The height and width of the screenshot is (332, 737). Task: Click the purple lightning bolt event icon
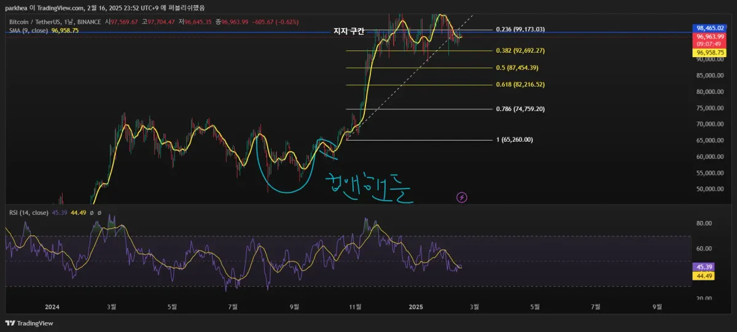(x=462, y=198)
